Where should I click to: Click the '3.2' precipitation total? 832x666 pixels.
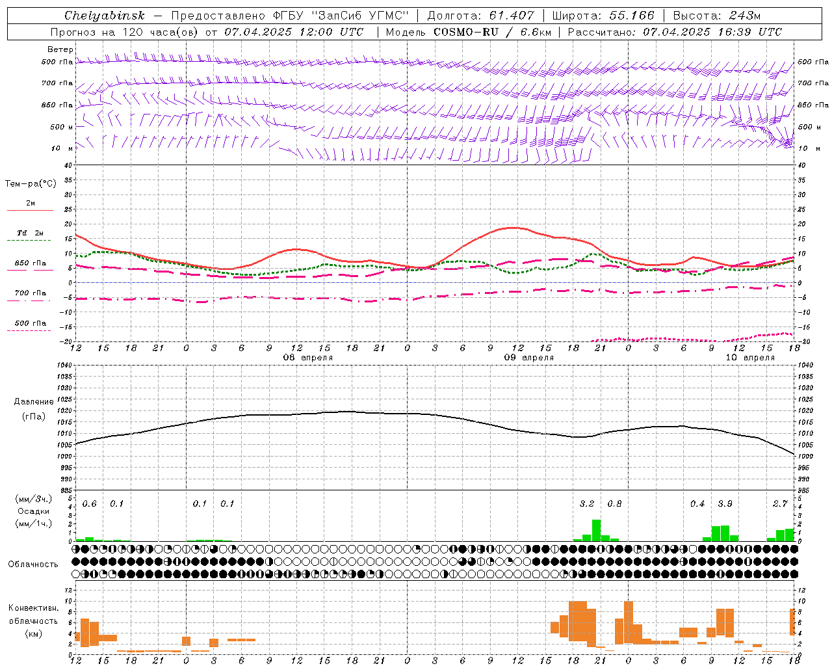tap(587, 504)
